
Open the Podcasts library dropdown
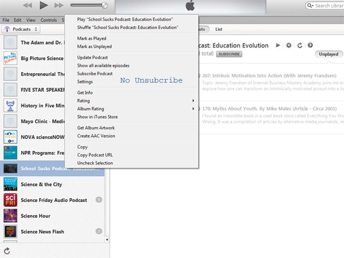(21, 29)
